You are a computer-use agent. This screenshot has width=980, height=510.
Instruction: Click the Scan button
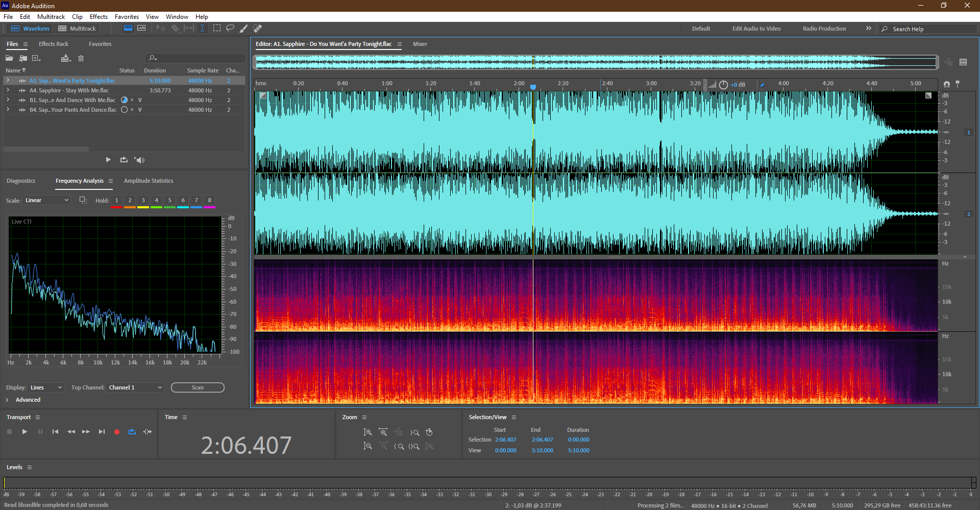[198, 387]
